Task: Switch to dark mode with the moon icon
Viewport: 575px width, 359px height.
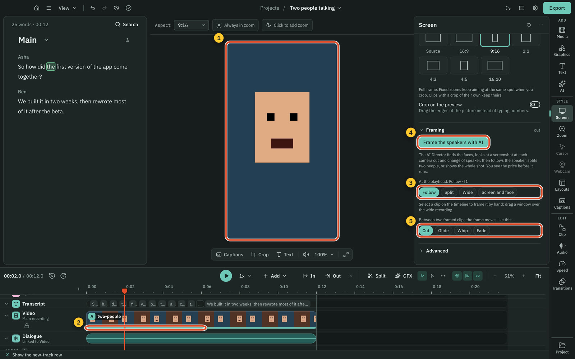Action: pos(508,8)
